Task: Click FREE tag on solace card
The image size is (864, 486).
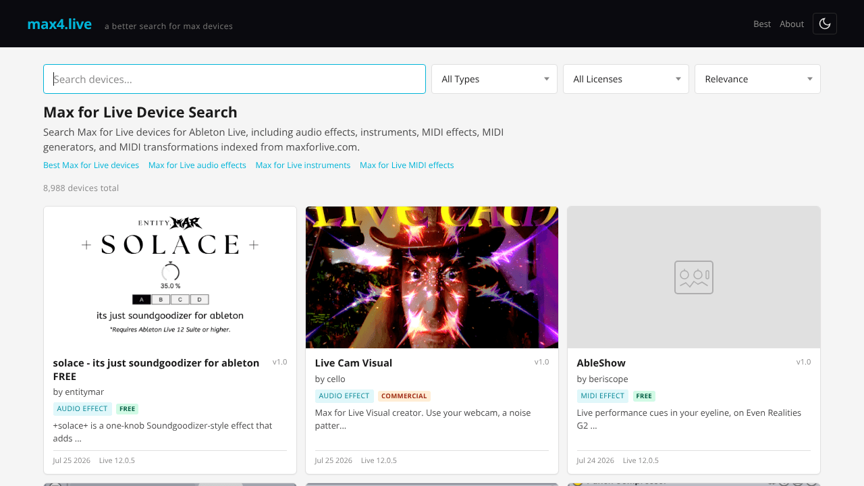Action: [x=128, y=409]
